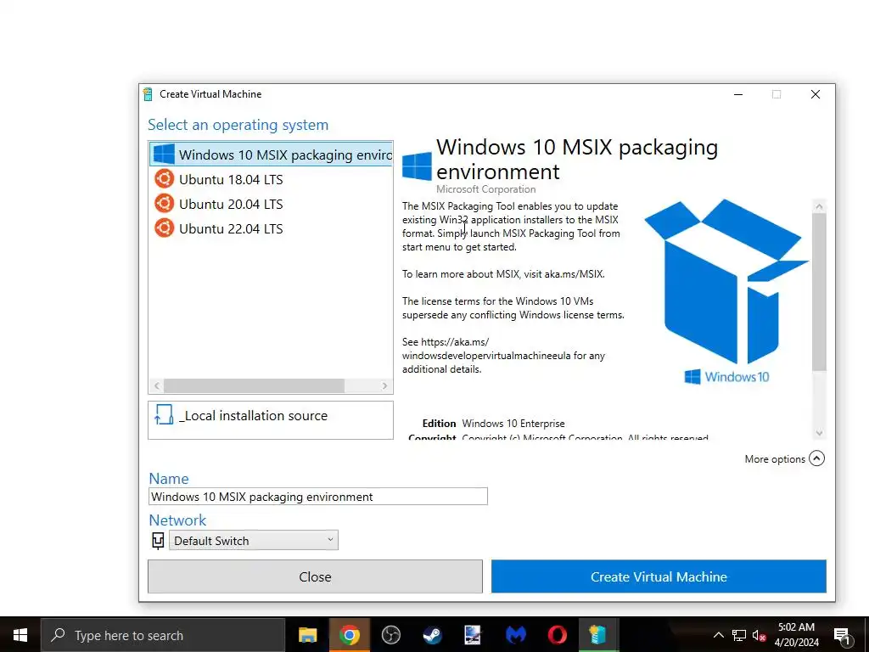Open the clock and date flyout

(796, 635)
